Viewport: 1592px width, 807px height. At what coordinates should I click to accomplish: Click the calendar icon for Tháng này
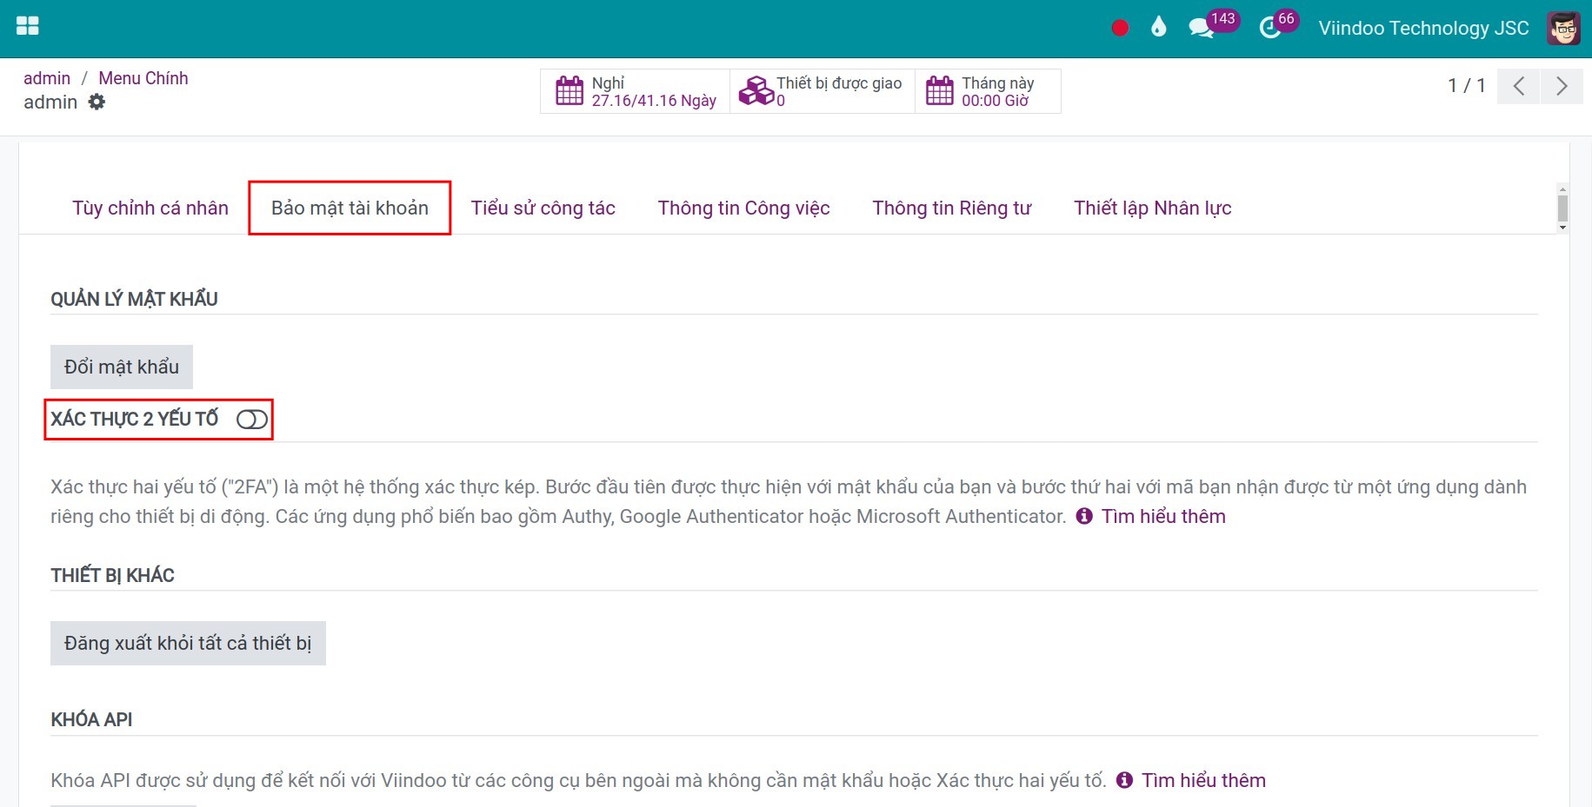click(940, 90)
